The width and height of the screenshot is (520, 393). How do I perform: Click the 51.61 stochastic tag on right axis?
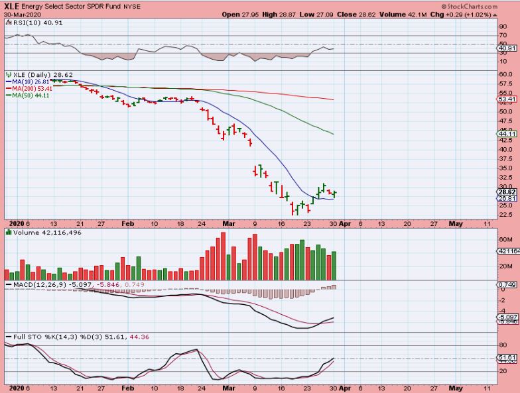pyautogui.click(x=507, y=358)
